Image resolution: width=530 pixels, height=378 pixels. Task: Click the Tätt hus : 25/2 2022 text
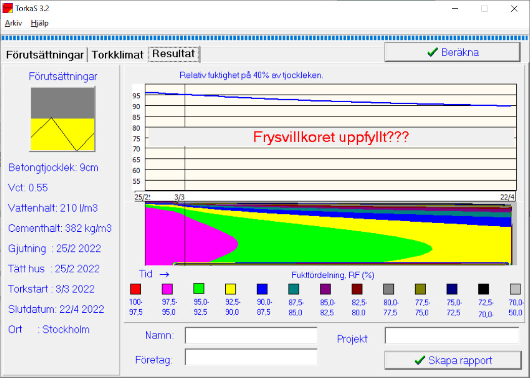point(54,269)
